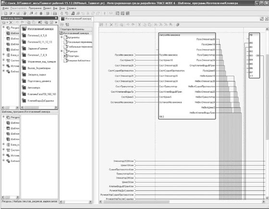Screen dimensions: 269x209
Task: Click the rightmost icon of the program editor toolbar
Action: (x=178, y=24)
